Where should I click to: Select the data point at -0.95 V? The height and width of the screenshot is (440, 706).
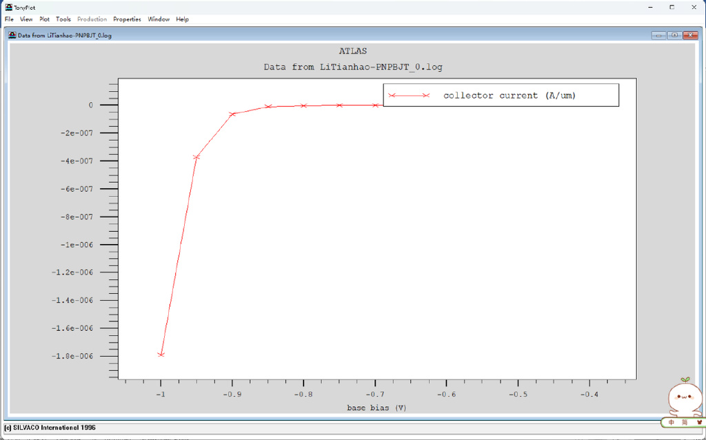tap(196, 157)
